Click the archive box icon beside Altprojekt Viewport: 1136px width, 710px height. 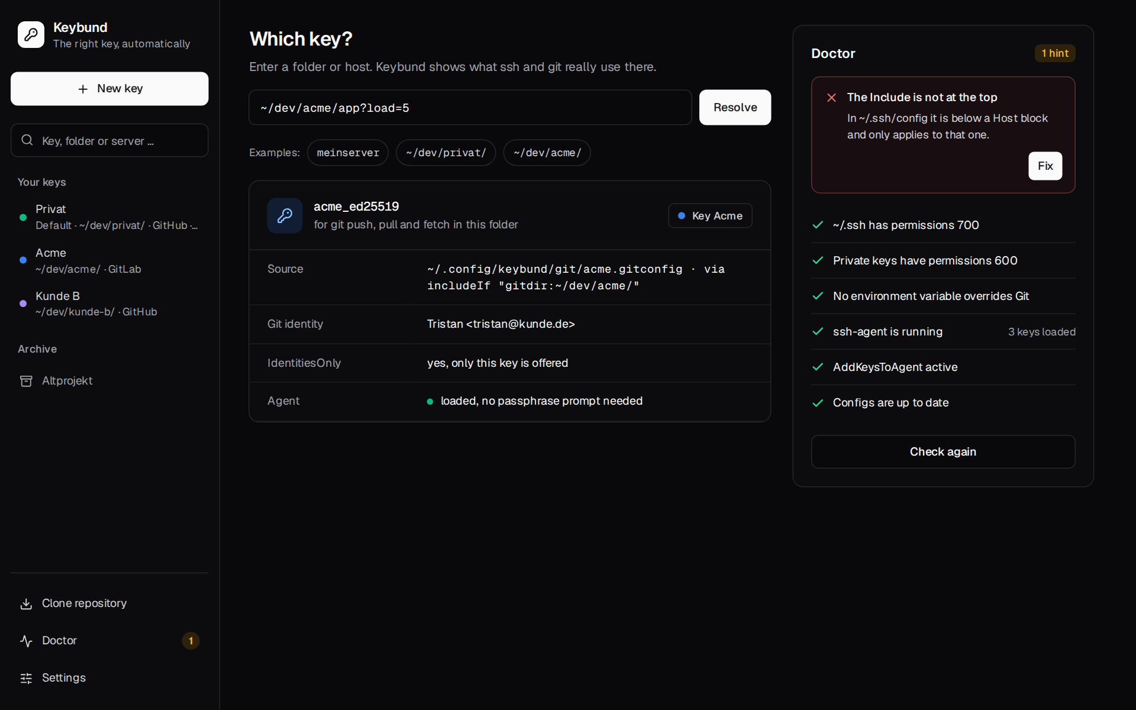(x=26, y=381)
